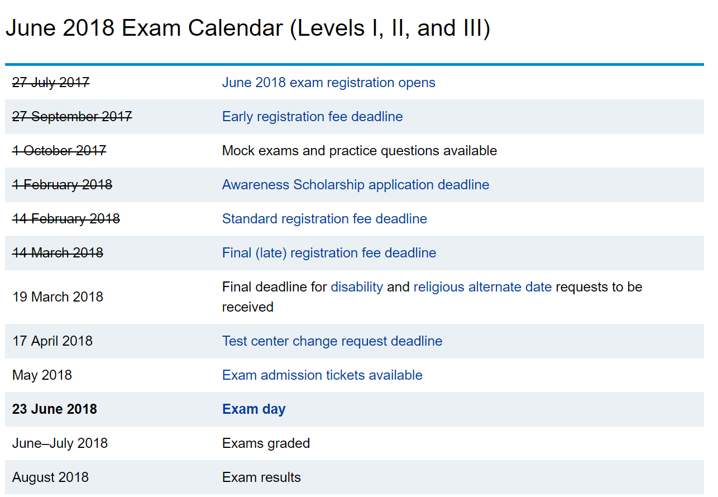The height and width of the screenshot is (497, 718).
Task: Select the struck-through 27 July 2017 date
Action: click(51, 83)
